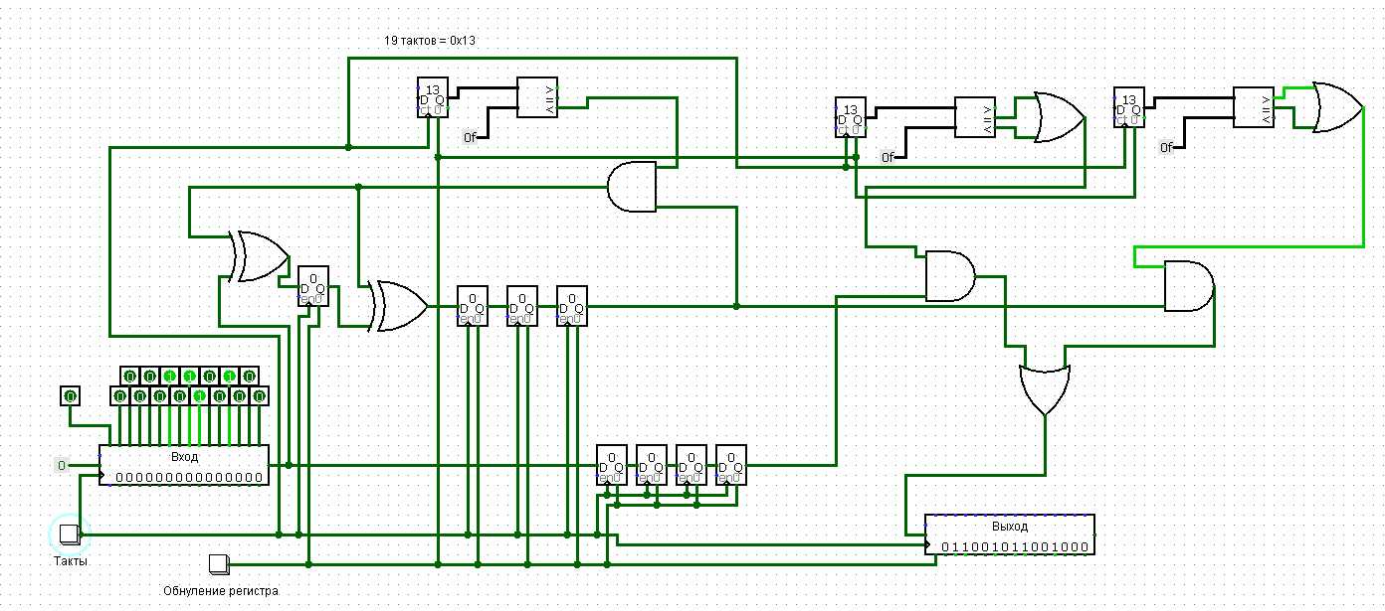Select the first D flip-flop in the four-flip-flop chain
The height and width of the screenshot is (611, 1385).
(x=612, y=465)
